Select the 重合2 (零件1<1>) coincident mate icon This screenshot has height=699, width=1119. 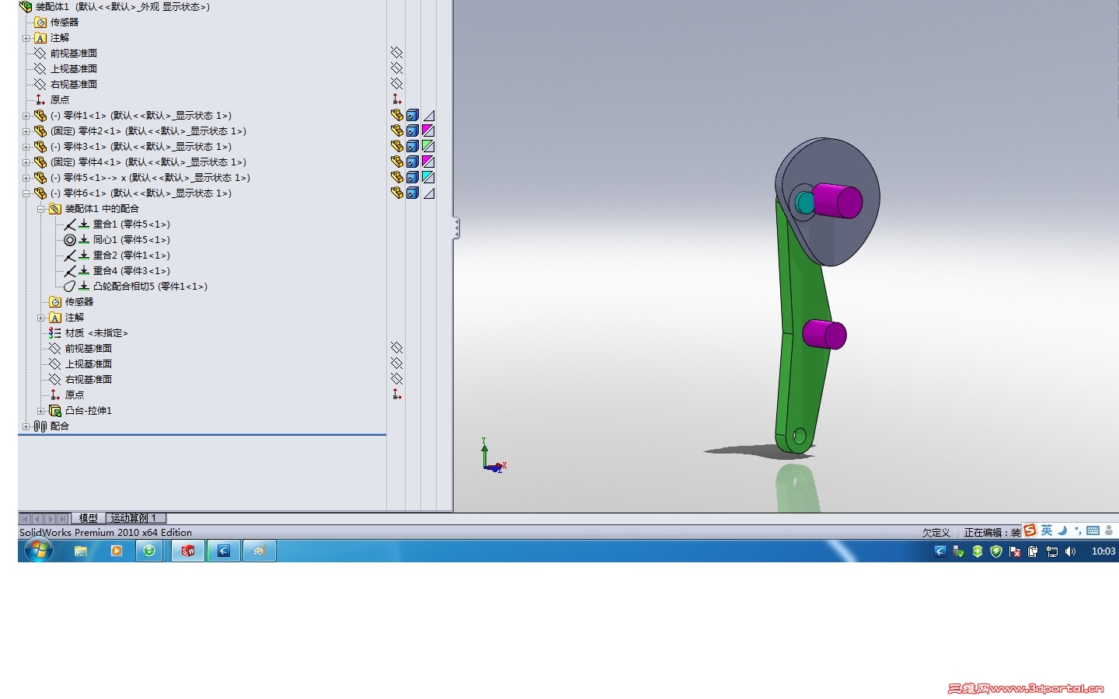point(70,256)
